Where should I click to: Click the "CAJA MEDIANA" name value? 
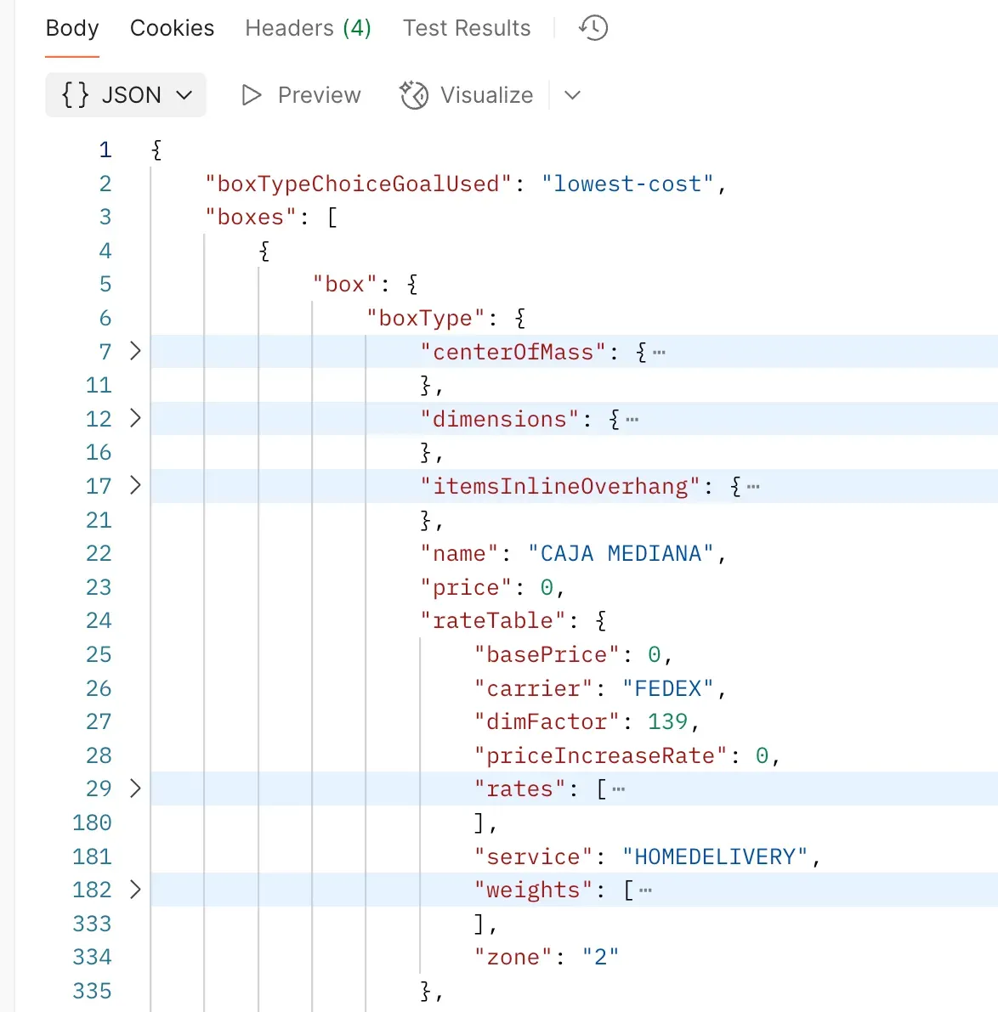621,554
